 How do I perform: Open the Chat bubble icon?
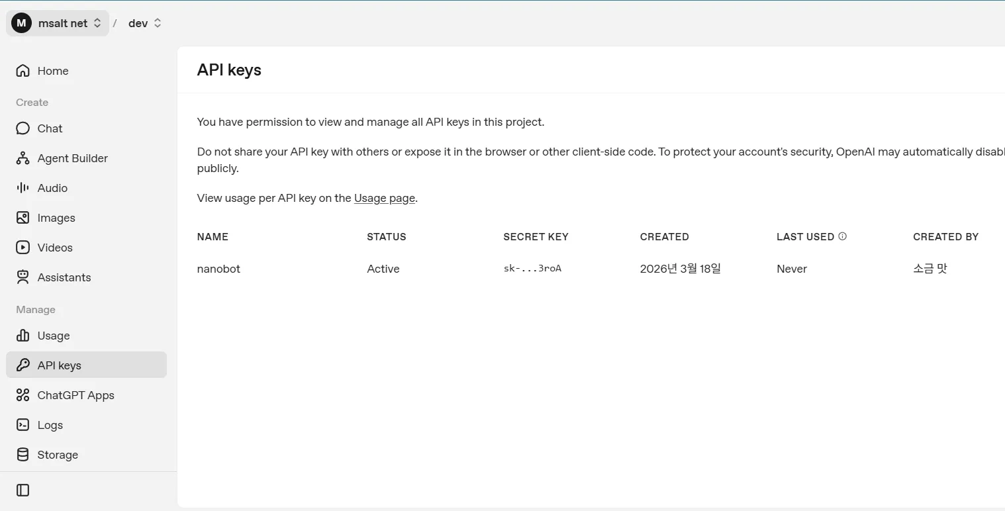click(23, 128)
